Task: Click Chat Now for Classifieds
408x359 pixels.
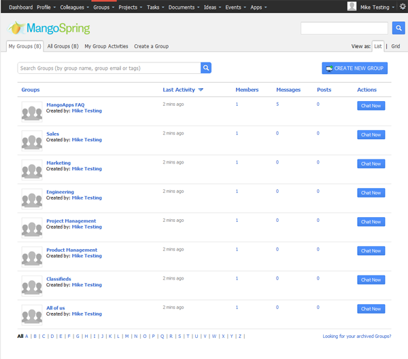Action: click(371, 280)
